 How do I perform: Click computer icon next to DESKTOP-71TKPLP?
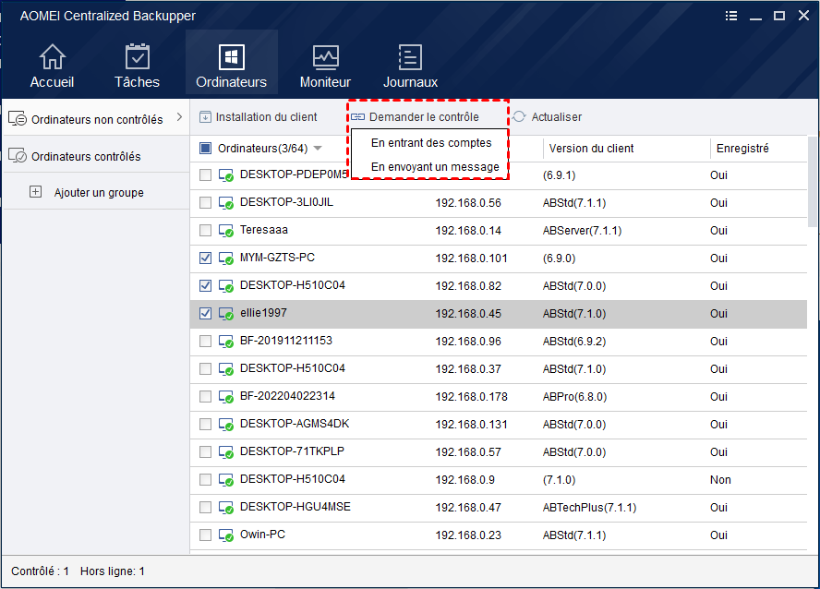226,452
